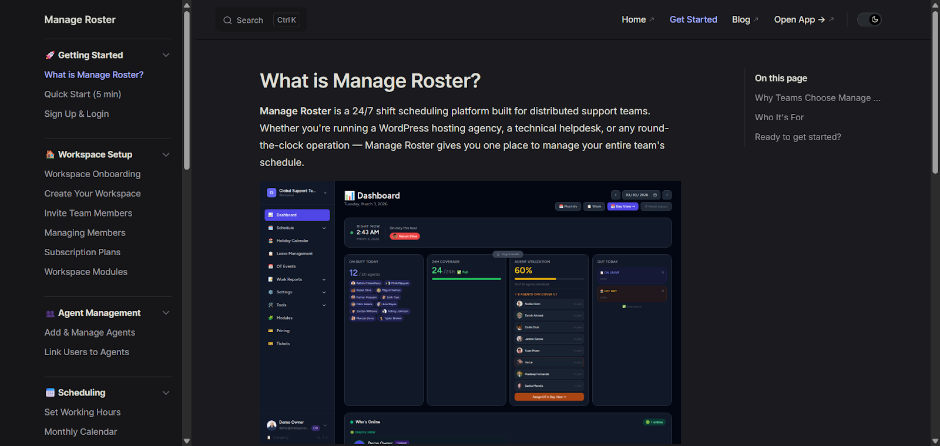Click the Scheduling calendar icon
Screen dimensions: 940x446
pyautogui.click(x=50, y=393)
